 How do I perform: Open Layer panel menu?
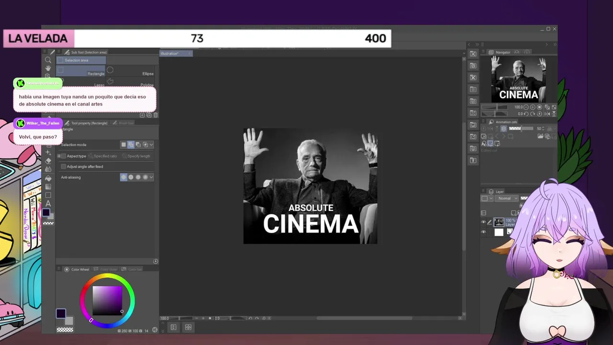click(484, 192)
